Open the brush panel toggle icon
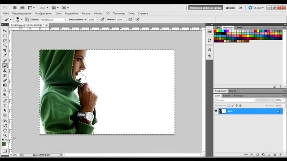The height and width of the screenshot is (161, 287). (x=27, y=19)
